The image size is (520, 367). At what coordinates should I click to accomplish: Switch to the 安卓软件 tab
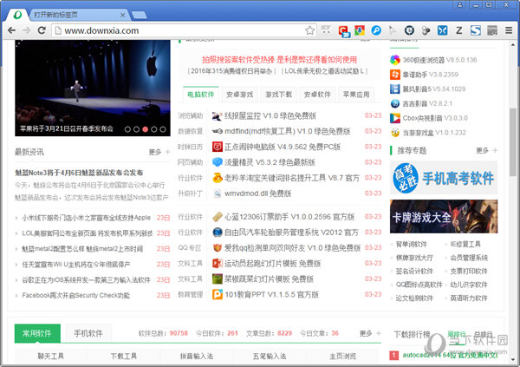coord(317,95)
